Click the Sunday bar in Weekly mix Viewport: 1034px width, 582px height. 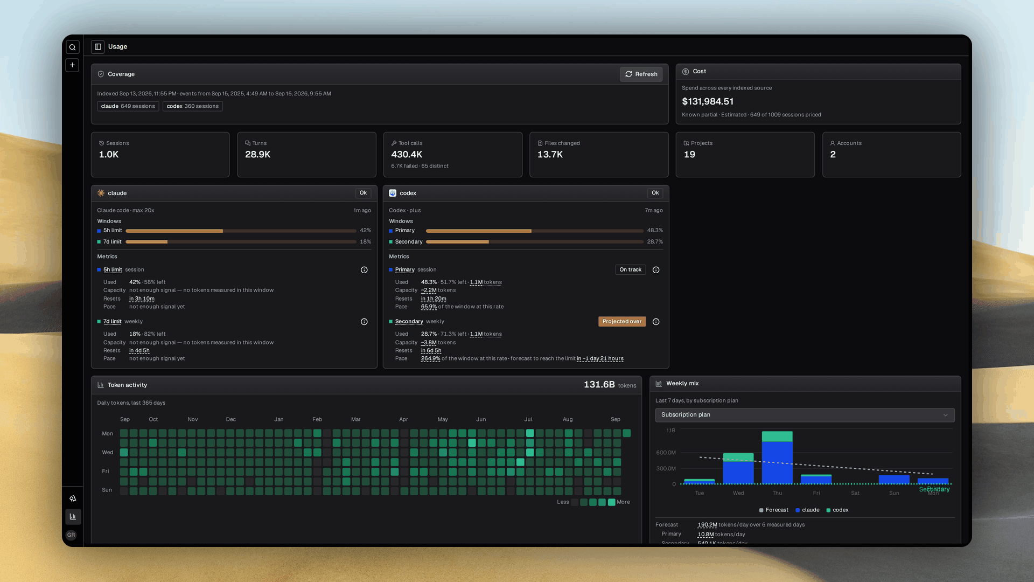click(894, 480)
